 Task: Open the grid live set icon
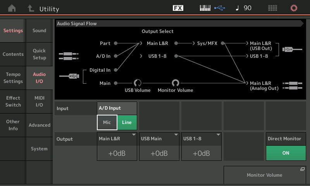[x=272, y=8]
